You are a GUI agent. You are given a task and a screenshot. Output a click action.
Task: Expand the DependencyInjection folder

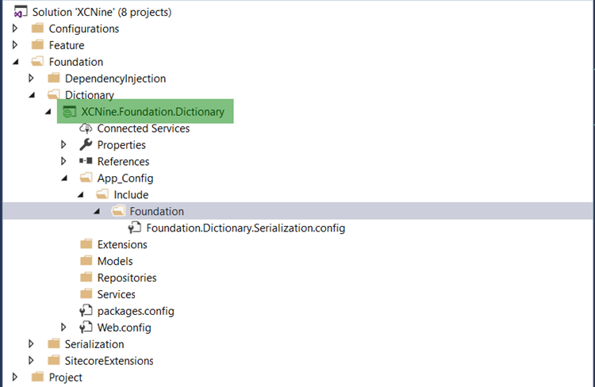pyautogui.click(x=31, y=79)
